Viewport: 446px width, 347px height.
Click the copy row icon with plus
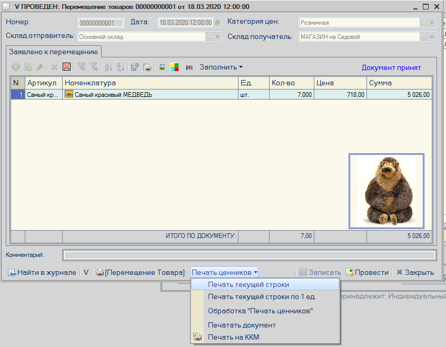pyautogui.click(x=28, y=67)
